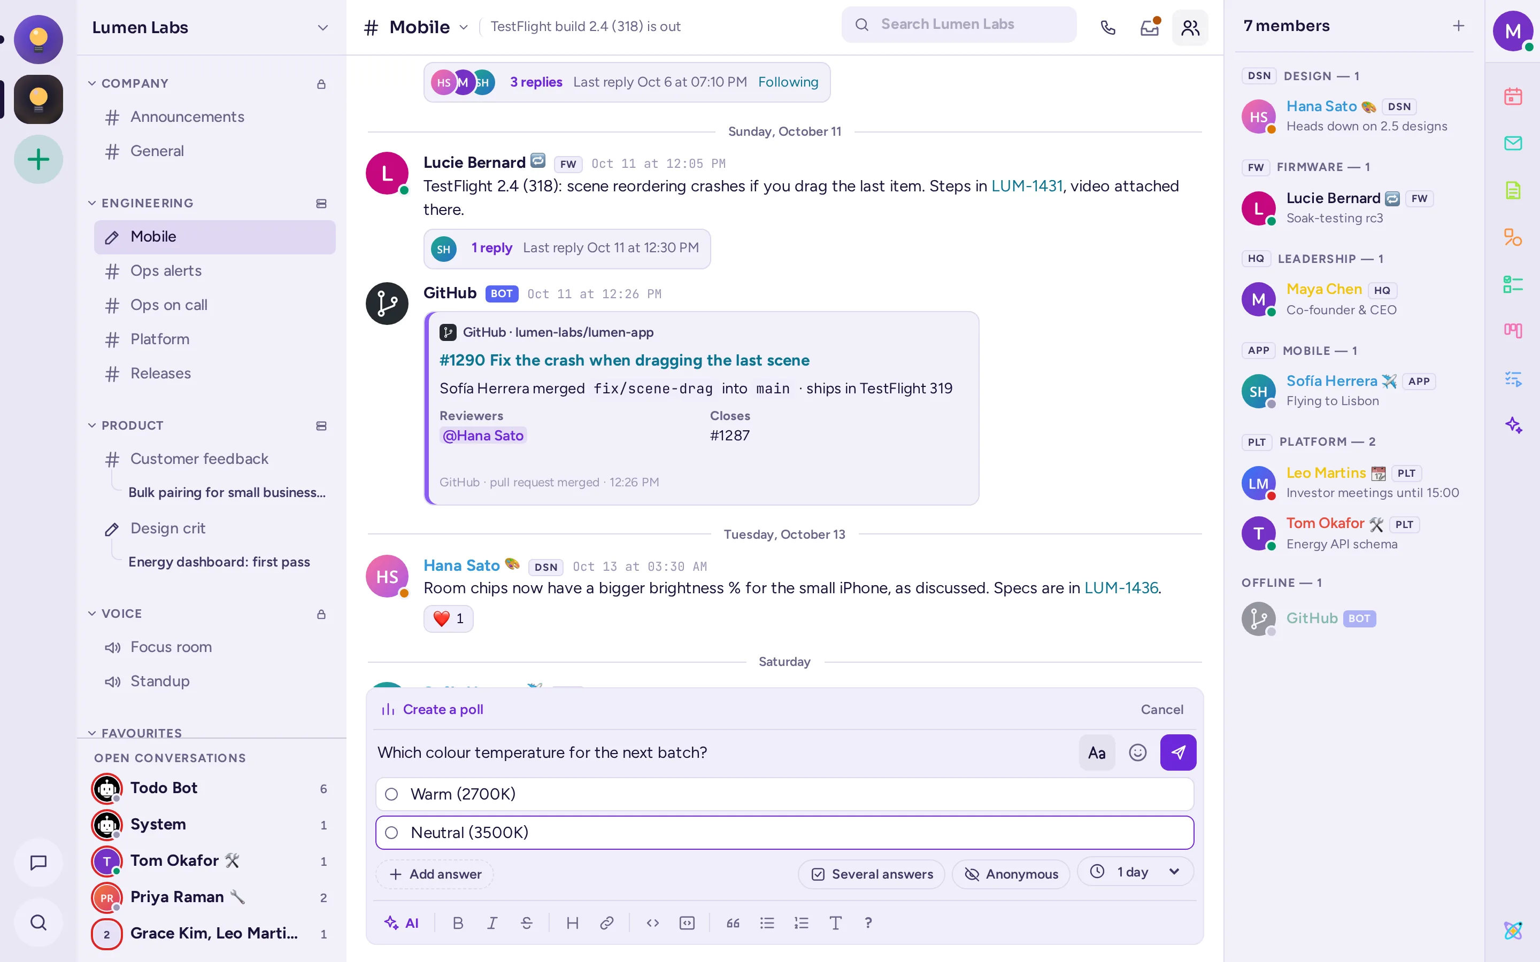Toggle the heart reaction on Hana's message
Screen dimensions: 1540x962
click(448, 618)
